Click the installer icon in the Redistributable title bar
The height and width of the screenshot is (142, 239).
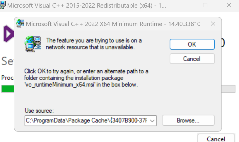(3, 5)
